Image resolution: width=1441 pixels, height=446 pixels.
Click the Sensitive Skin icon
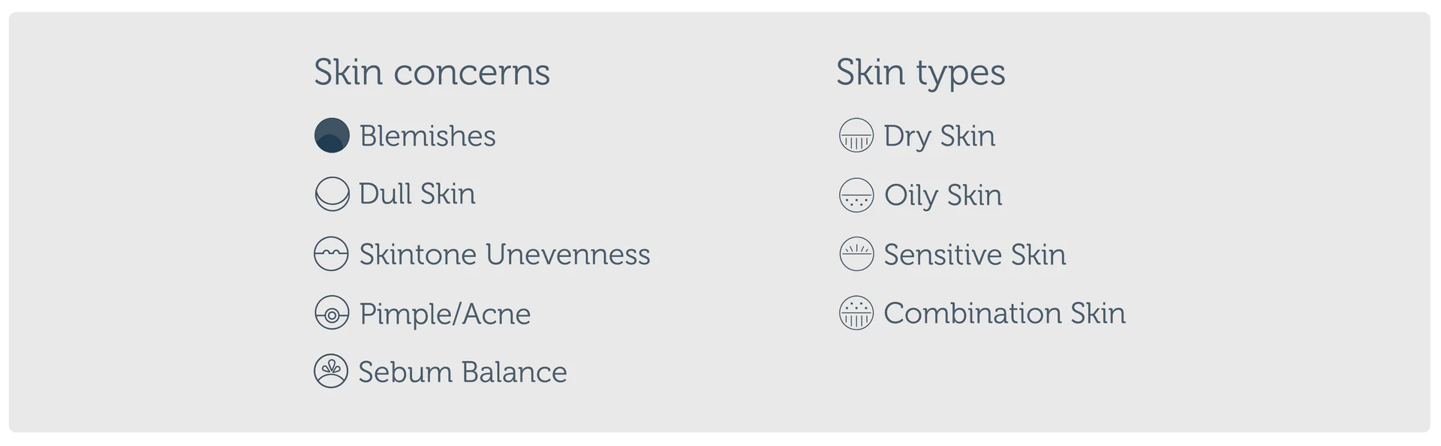point(856,254)
